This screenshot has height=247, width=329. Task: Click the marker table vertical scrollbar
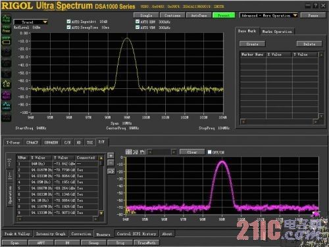(x=321, y=85)
